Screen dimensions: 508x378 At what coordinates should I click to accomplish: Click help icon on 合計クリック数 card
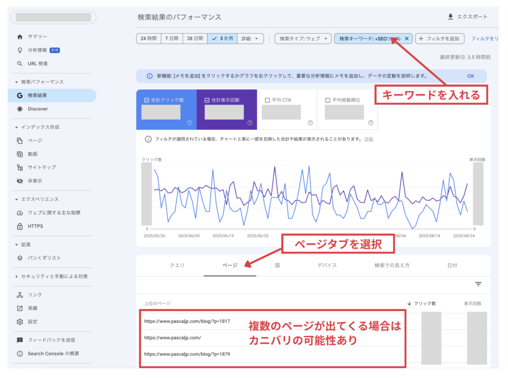click(190, 123)
